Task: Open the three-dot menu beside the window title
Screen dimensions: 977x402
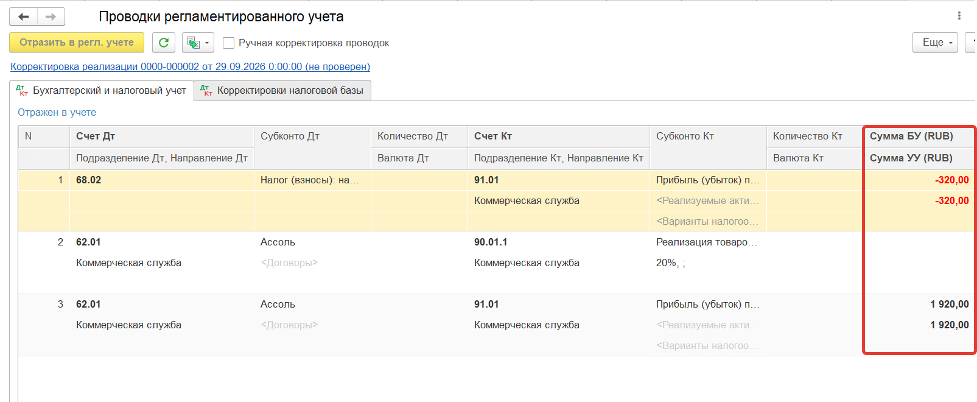Action: (x=959, y=16)
